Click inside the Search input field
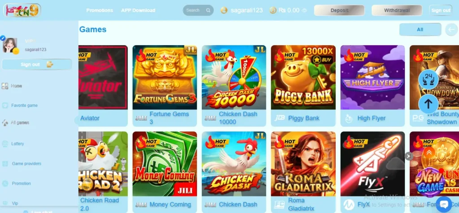Viewport: 459px width, 213px height. point(195,10)
